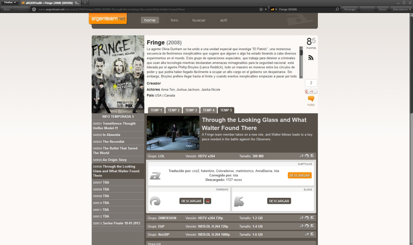413x245 pixels.
Task: Click the orange Foro speech bubble icon
Action: pos(311,99)
